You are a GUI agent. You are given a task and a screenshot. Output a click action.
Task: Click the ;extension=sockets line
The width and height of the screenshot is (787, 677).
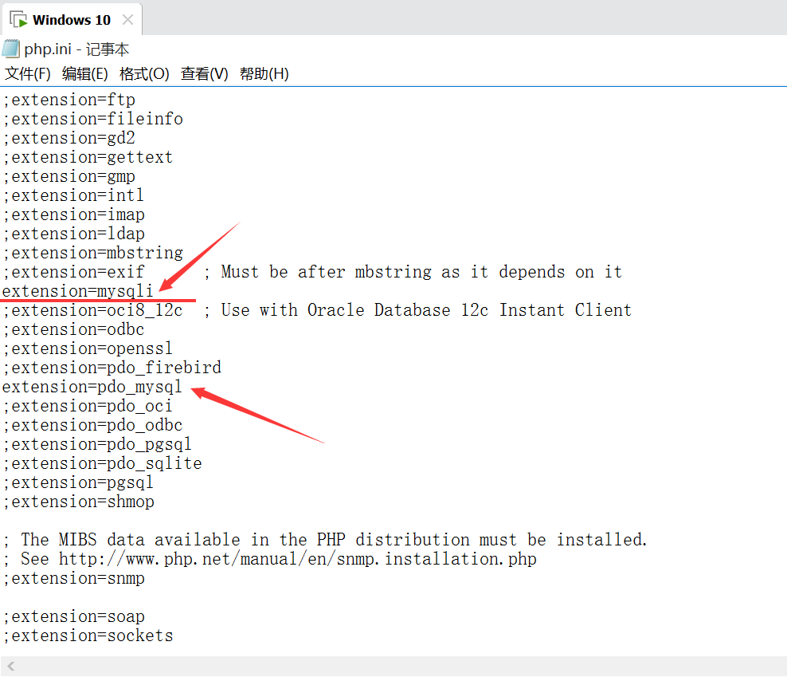point(88,635)
